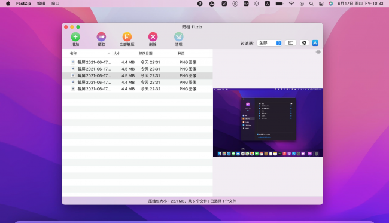
Task: Click the highlighted selected screenshot file row
Action: pos(137,75)
